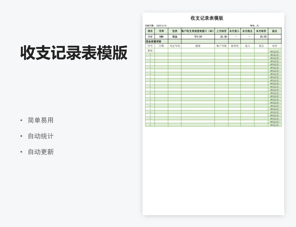Viewport: 296px width, 227px height.
Task: Click the 备注 header cell
Action: 275,31
